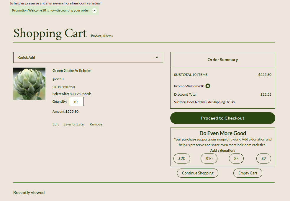Choose the $2 donation amount

click(x=263, y=158)
